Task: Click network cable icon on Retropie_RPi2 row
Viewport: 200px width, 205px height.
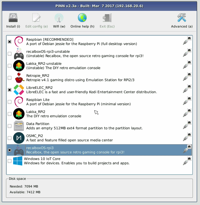Action: (x=187, y=77)
